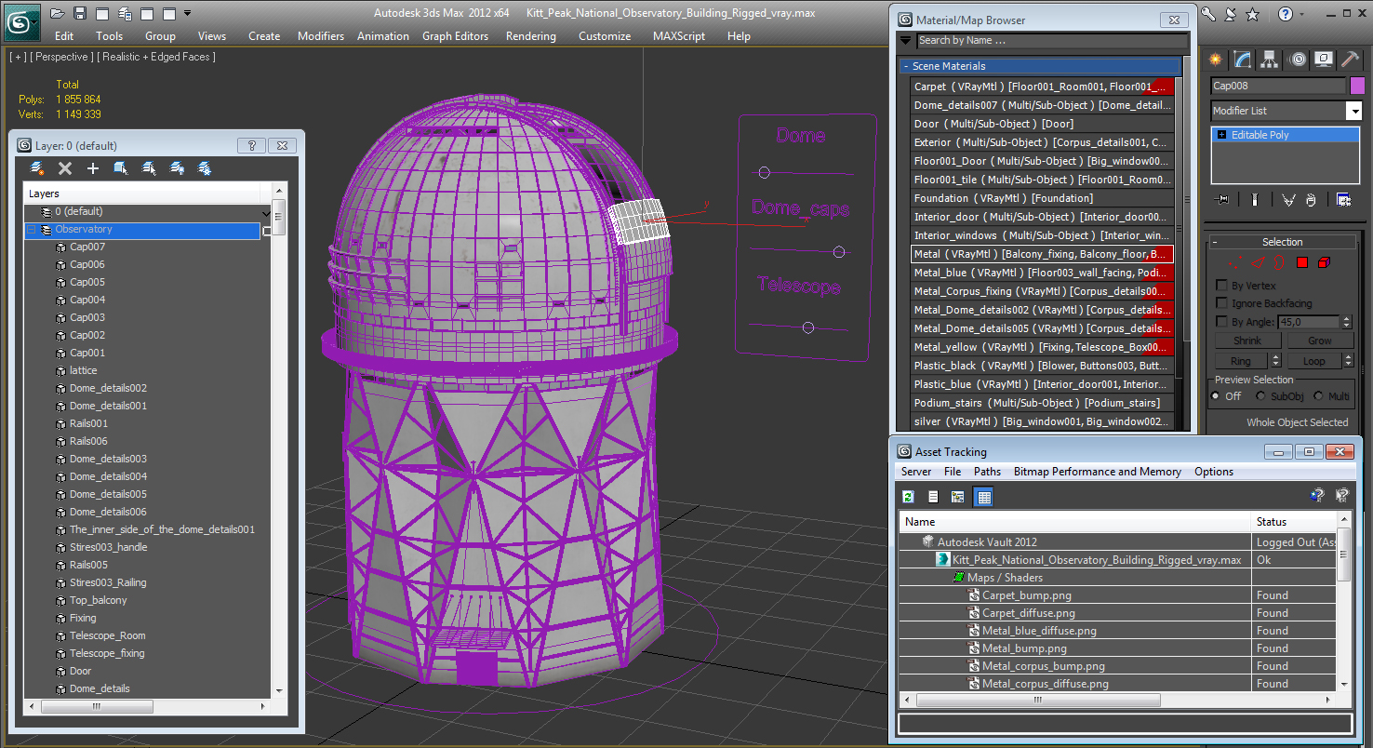The width and height of the screenshot is (1373, 748).
Task: Click the Tree View icon in Asset Tracking
Action: [957, 497]
